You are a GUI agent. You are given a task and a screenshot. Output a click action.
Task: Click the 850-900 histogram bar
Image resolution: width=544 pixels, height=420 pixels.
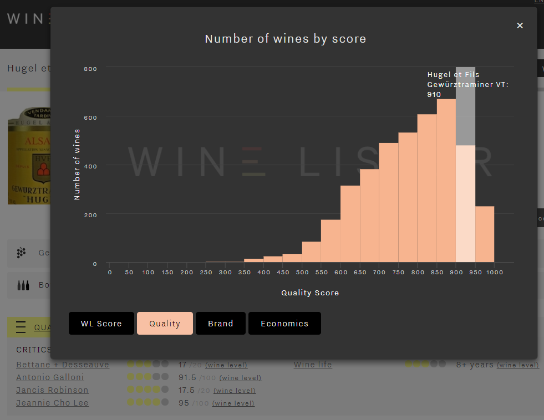446,181
